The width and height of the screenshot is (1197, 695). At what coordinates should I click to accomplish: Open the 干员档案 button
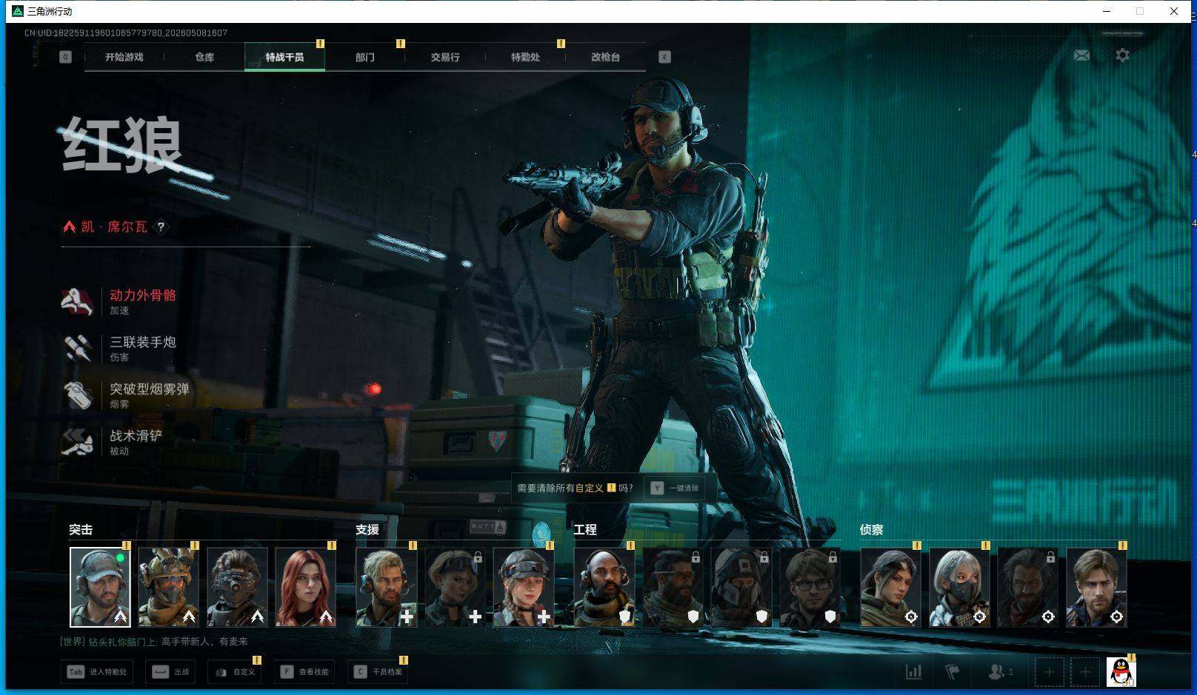(x=378, y=672)
